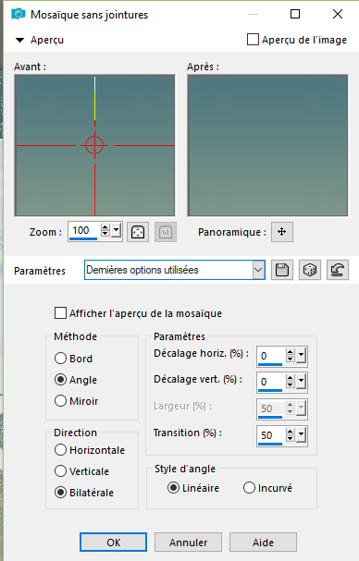Screen dimensions: 359x561
Task: Open Transition slider dropdown arrow
Action: [301, 435]
